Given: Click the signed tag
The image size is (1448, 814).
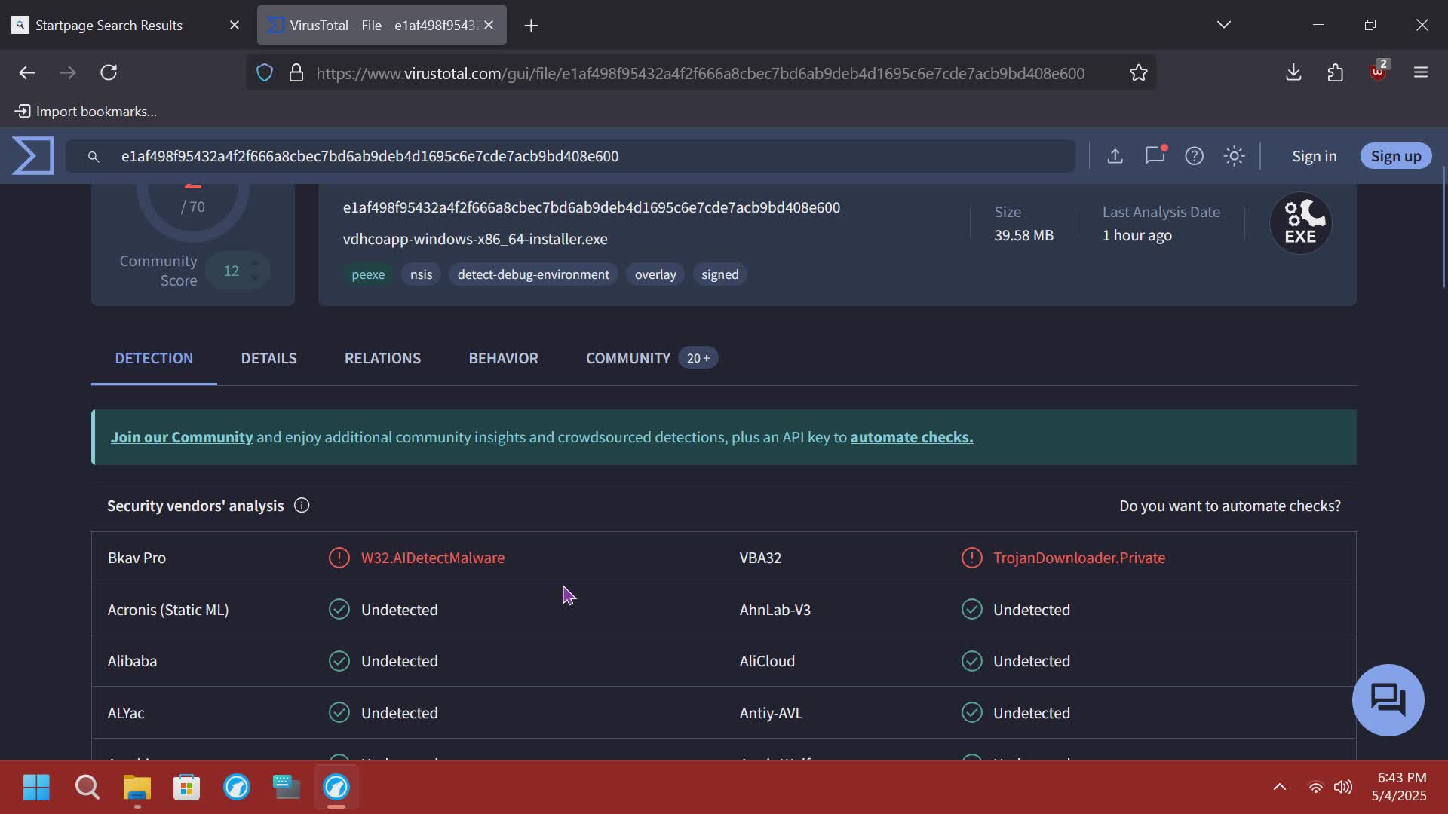Looking at the screenshot, I should click(720, 274).
